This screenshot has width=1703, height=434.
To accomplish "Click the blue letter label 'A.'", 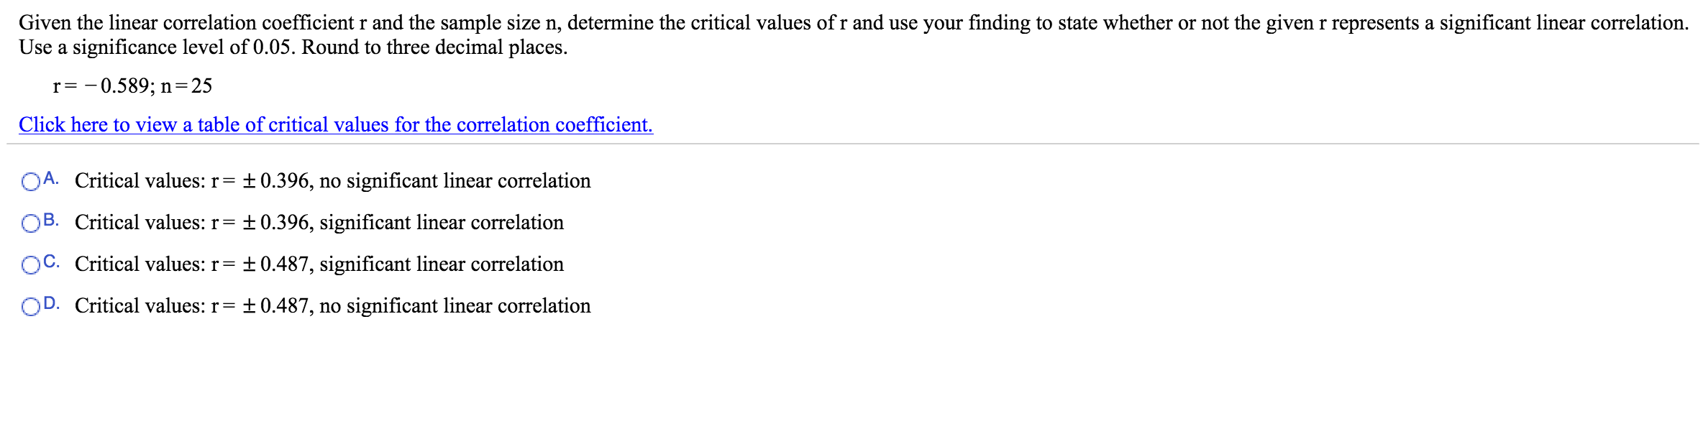I will click(51, 179).
